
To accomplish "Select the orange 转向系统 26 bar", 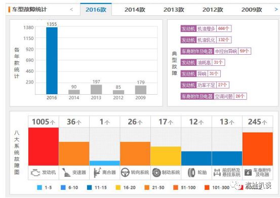I will coord(135,153).
